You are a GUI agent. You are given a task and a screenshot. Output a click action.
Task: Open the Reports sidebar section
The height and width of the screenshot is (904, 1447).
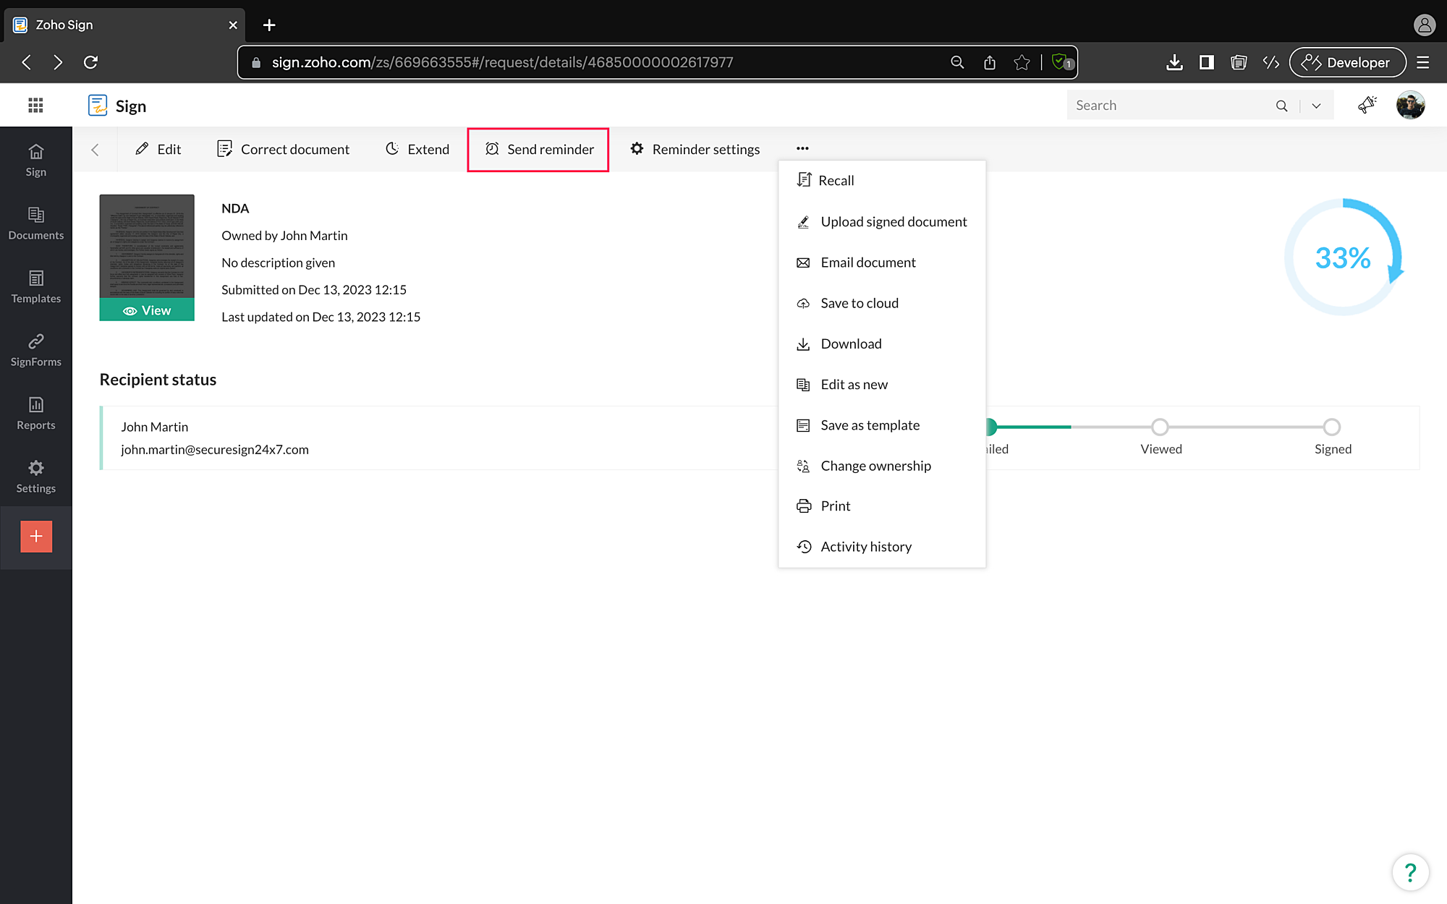(x=35, y=413)
